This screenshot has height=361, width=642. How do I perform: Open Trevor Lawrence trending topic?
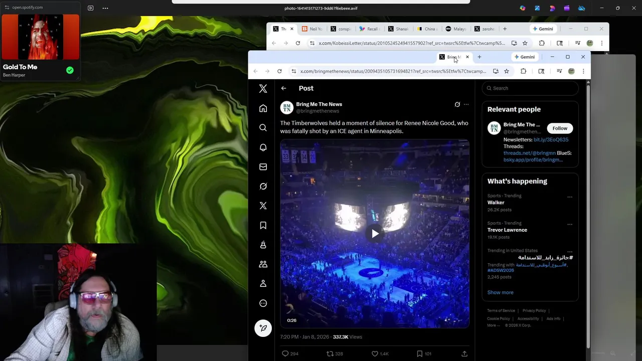507,230
